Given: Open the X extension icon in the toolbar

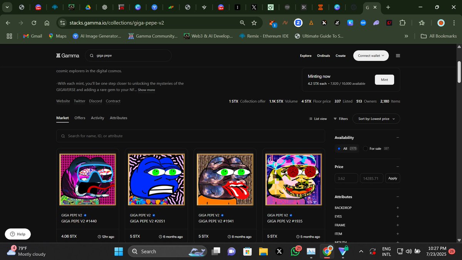Looking at the screenshot, I should tap(324, 23).
